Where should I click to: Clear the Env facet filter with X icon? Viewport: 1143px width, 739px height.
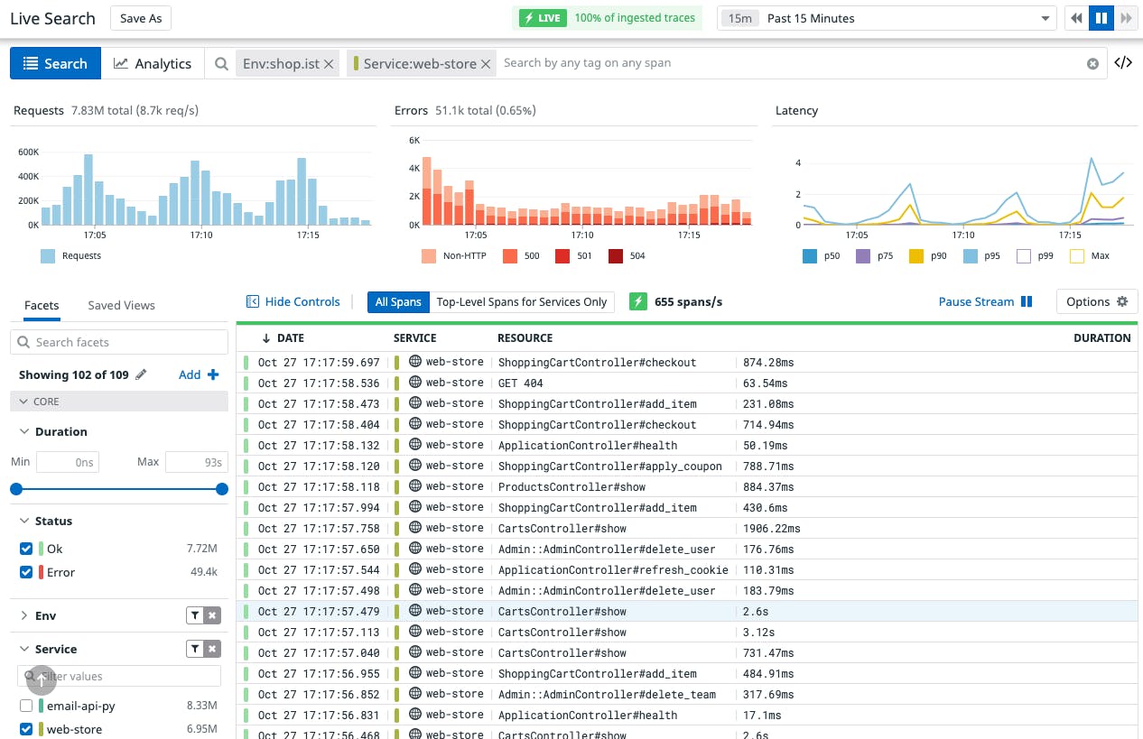click(212, 615)
